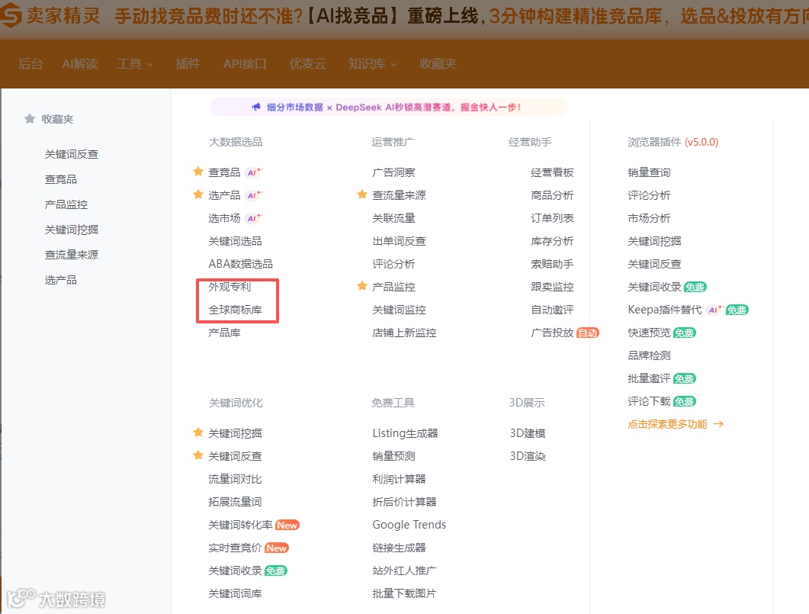Open 店铺上新监控

404,333
